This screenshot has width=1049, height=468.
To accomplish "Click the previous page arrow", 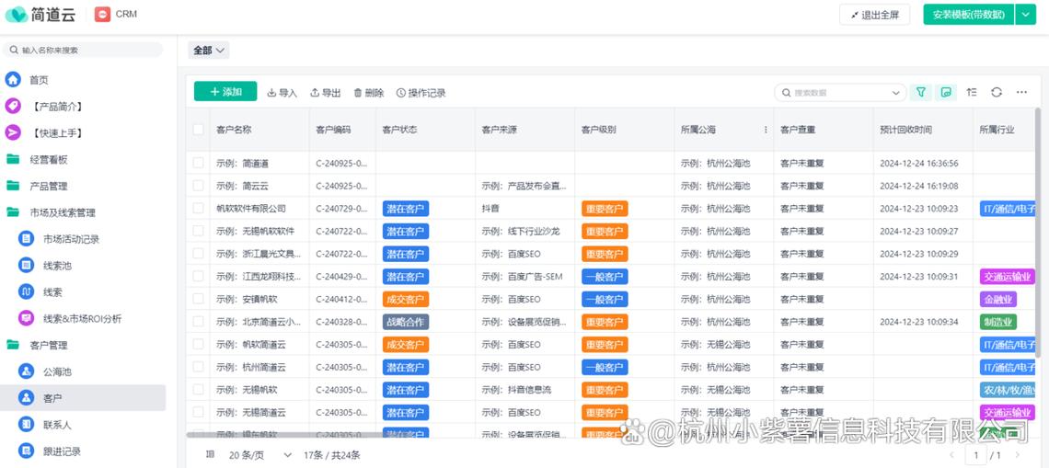I will (952, 455).
